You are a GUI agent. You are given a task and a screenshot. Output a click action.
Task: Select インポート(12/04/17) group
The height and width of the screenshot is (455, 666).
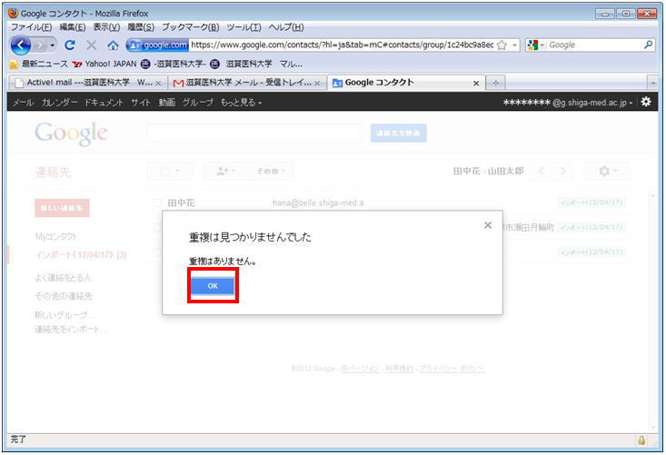[81, 254]
